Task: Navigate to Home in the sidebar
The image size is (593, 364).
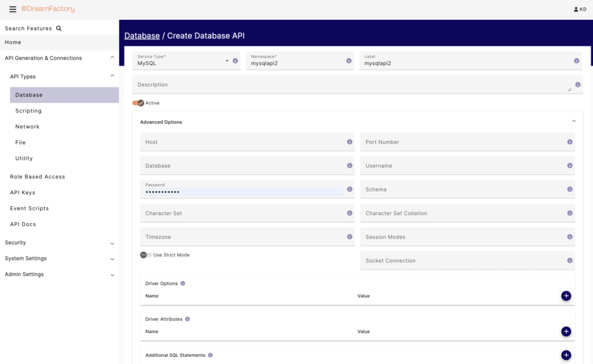Action: 12,42
